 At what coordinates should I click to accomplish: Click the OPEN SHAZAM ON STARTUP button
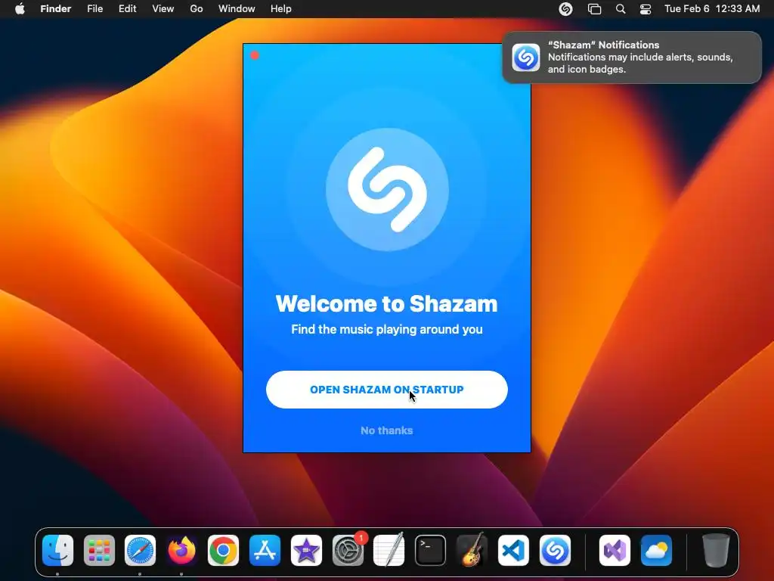pos(386,390)
